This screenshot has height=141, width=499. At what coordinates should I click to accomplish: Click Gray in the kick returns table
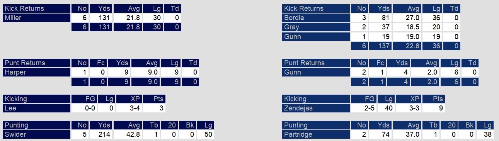(316, 27)
